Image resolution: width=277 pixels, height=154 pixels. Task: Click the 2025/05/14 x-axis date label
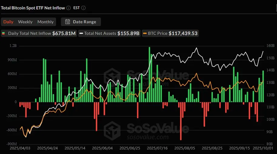75,148
